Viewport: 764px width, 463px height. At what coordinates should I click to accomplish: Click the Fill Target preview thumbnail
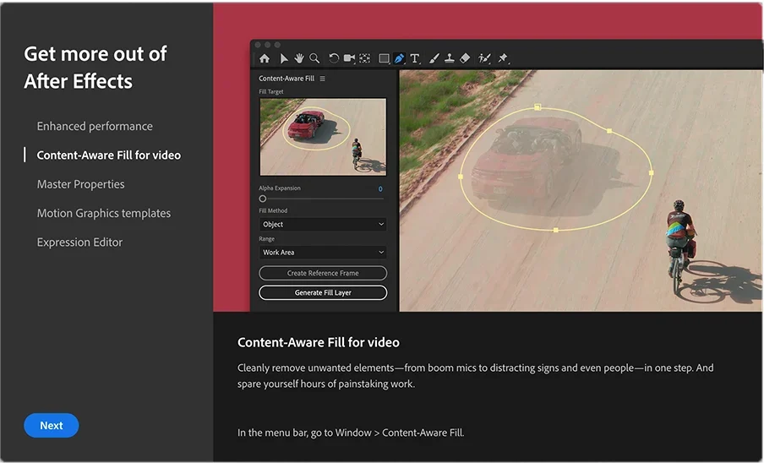(x=323, y=137)
